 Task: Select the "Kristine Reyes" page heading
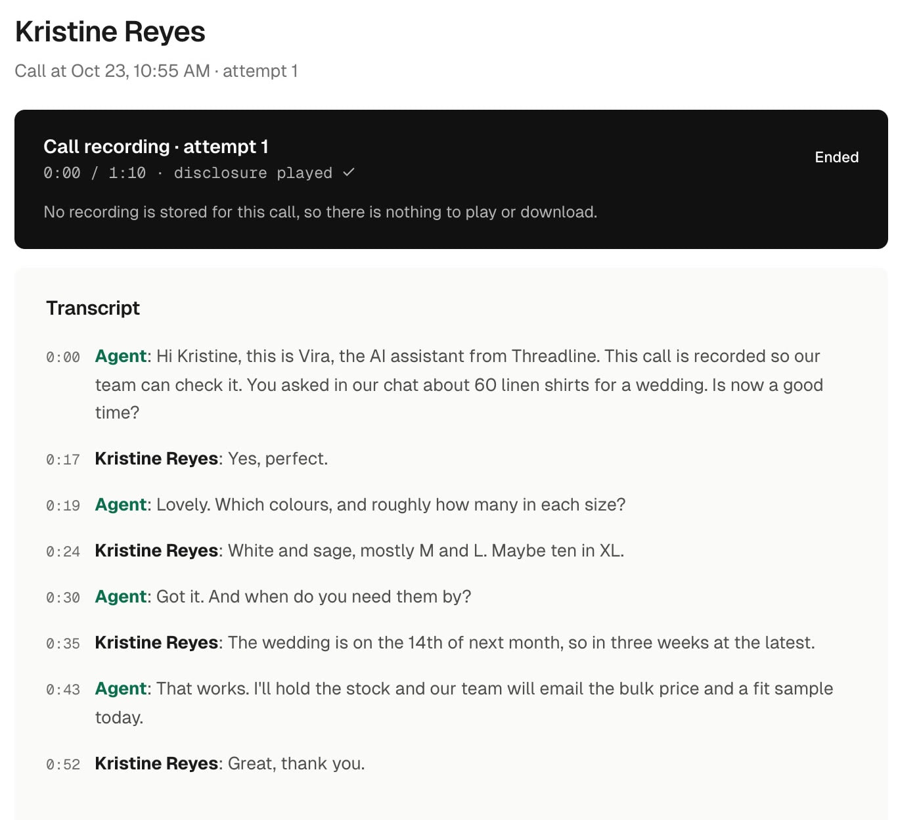(110, 32)
